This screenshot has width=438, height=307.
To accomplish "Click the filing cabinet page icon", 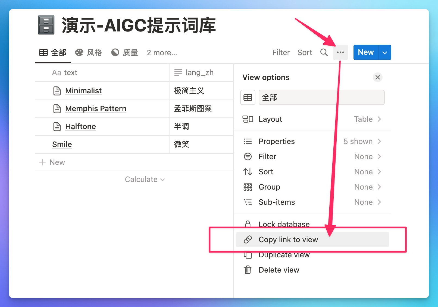I will point(46,25).
